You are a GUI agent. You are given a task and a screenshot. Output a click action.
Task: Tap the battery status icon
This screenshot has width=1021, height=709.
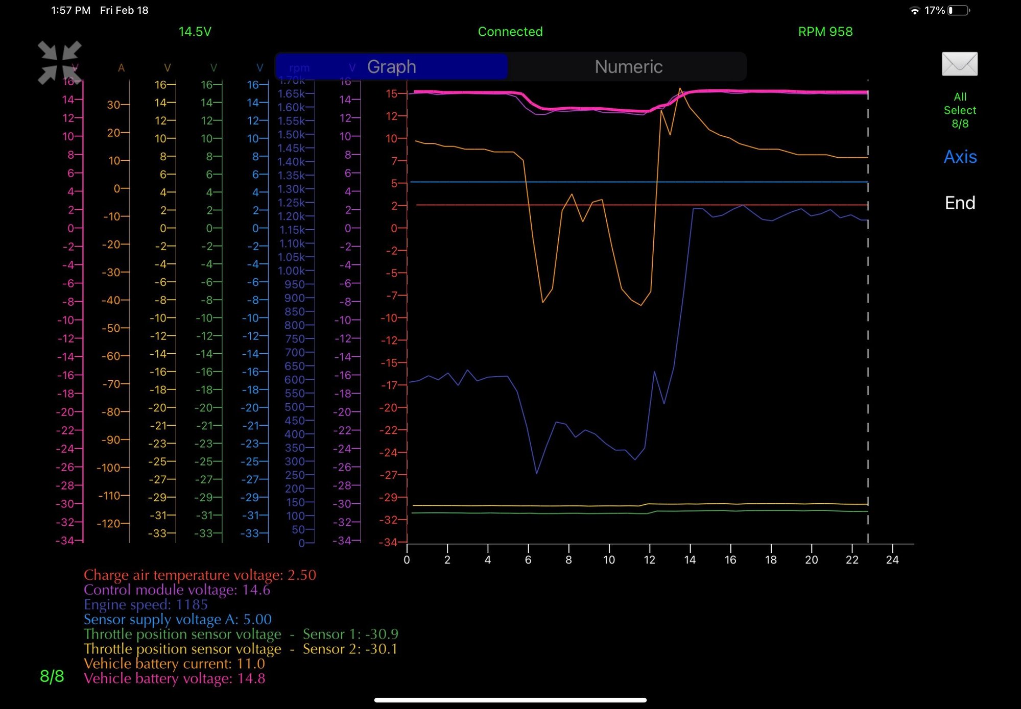click(x=958, y=10)
